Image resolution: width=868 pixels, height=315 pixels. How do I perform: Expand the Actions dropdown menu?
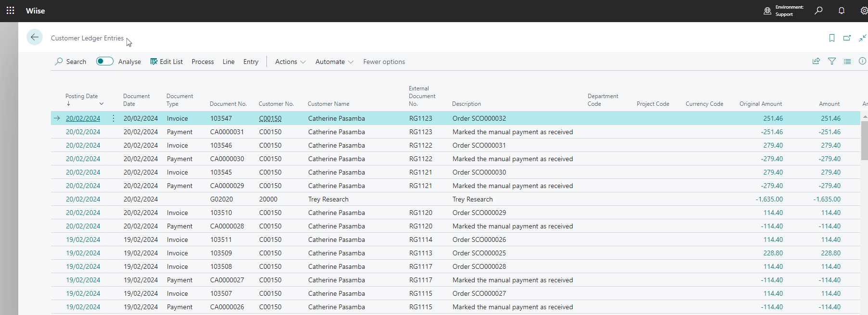(290, 62)
